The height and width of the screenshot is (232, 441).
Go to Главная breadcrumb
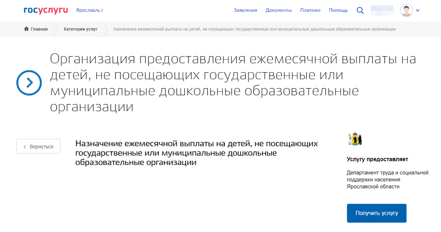(39, 29)
